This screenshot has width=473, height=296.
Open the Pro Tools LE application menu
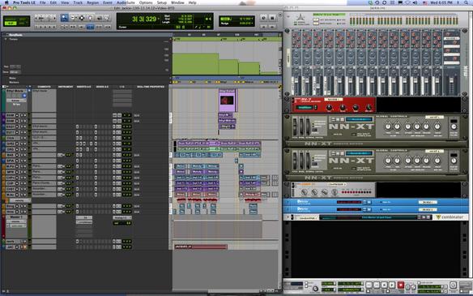24,2
